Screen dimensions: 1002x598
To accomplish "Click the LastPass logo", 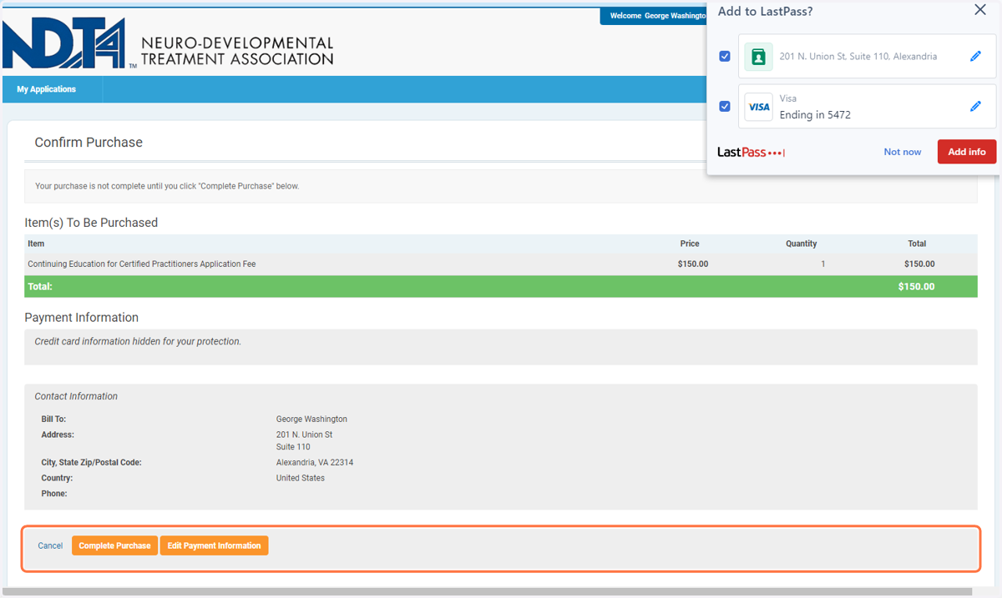I will [751, 152].
